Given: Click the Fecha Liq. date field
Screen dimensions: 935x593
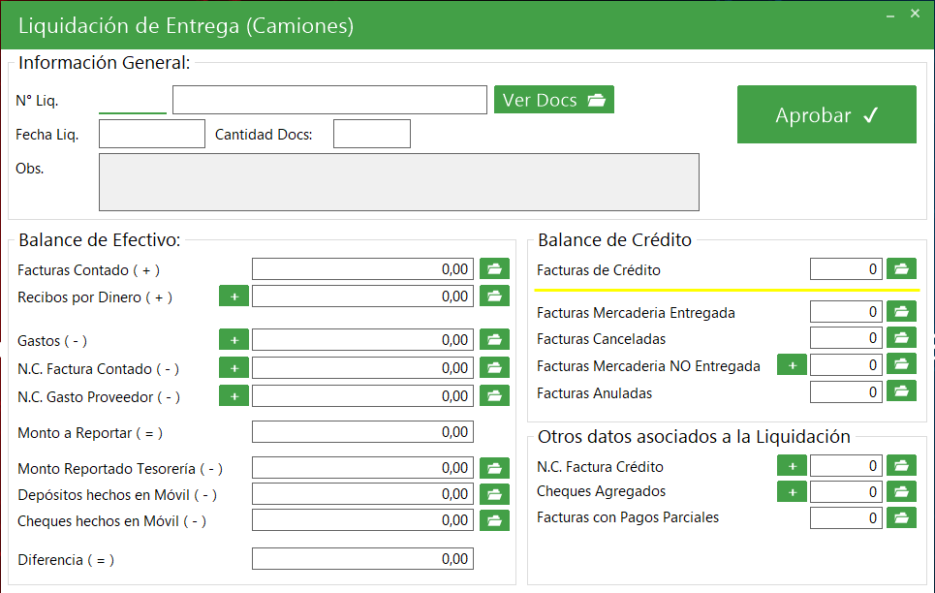Looking at the screenshot, I should point(152,134).
